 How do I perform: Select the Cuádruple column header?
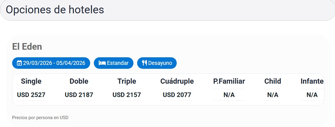[177, 81]
